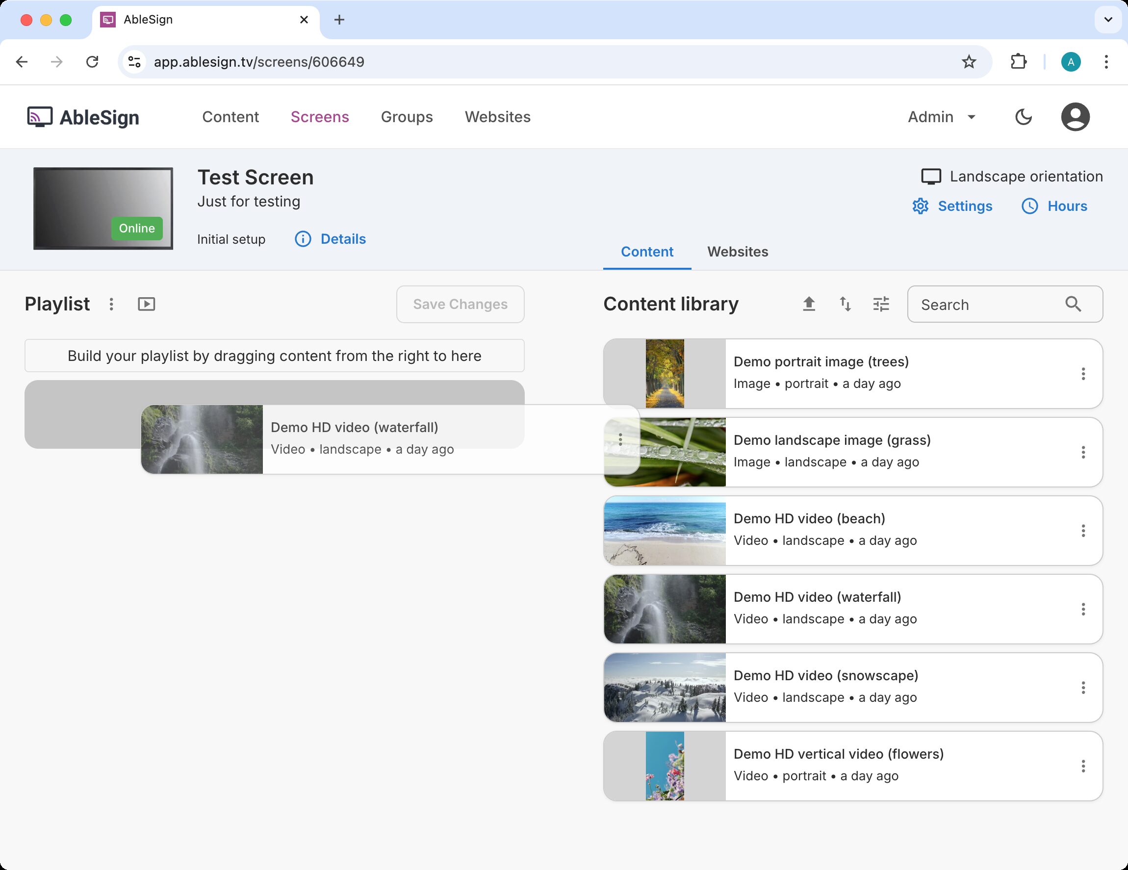The image size is (1128, 870).
Task: Click the sort arrows icon in Content library
Action: (x=845, y=304)
